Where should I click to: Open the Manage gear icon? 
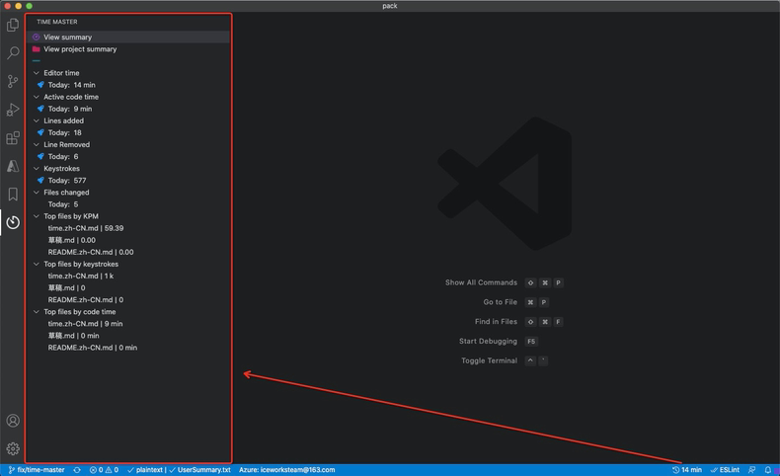[x=13, y=448]
